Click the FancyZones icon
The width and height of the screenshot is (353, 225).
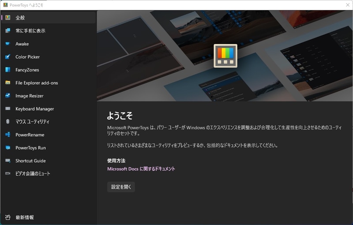[8, 70]
